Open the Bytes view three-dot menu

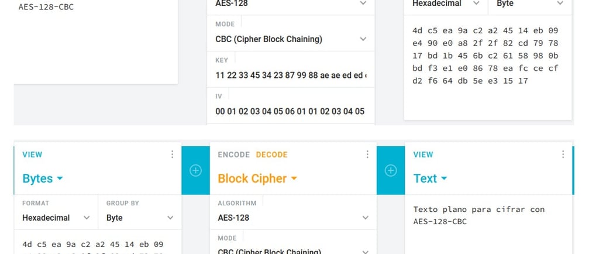pos(172,155)
